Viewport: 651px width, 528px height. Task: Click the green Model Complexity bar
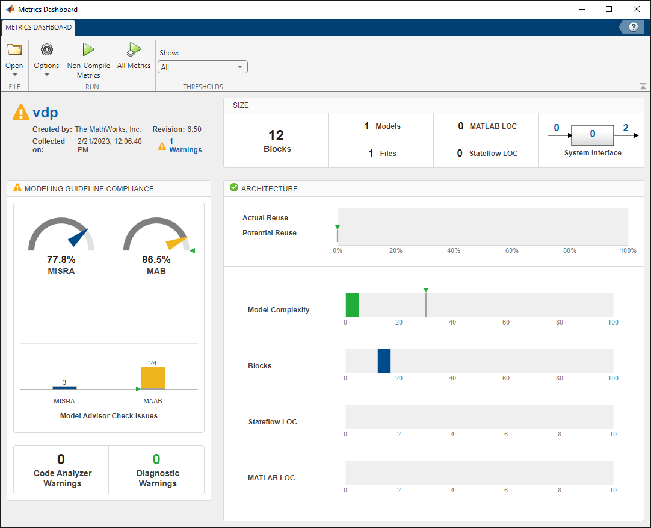coord(352,305)
